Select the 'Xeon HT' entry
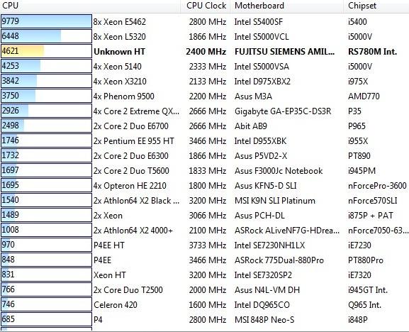Image resolution: width=409 pixels, height=332 pixels. pyautogui.click(x=110, y=275)
